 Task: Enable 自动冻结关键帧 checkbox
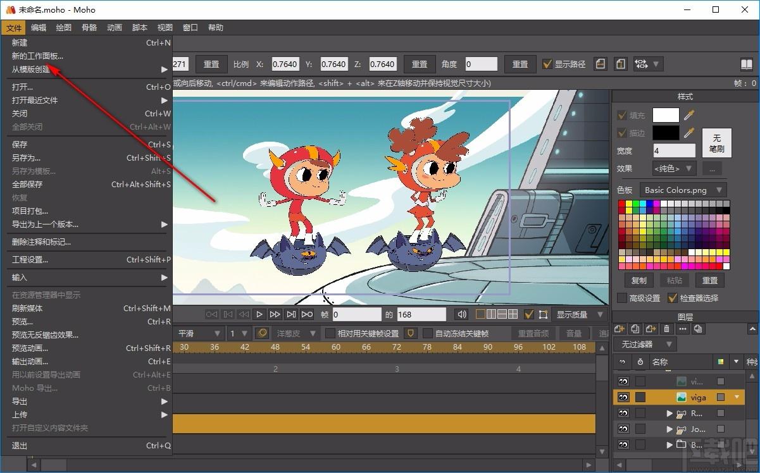[x=428, y=333]
